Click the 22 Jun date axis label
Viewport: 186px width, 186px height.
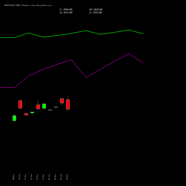click(49, 177)
